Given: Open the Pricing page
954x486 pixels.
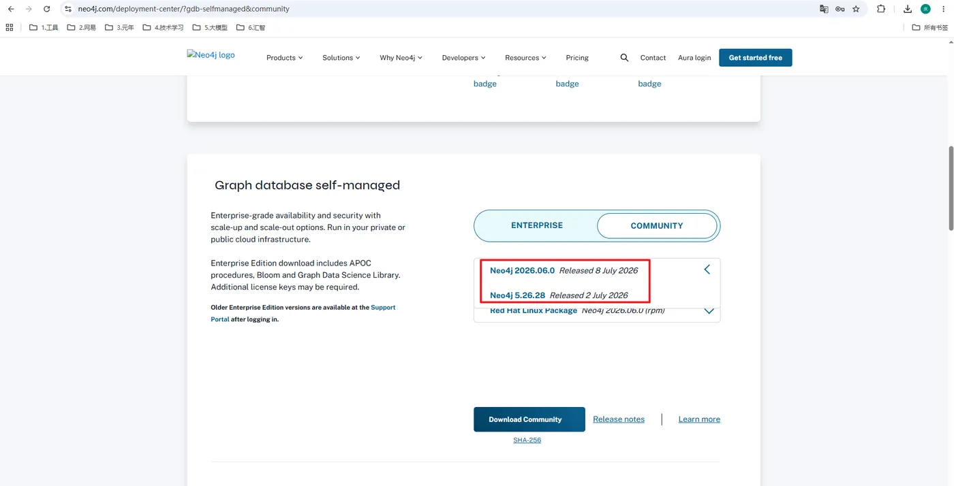Looking at the screenshot, I should pyautogui.click(x=577, y=58).
